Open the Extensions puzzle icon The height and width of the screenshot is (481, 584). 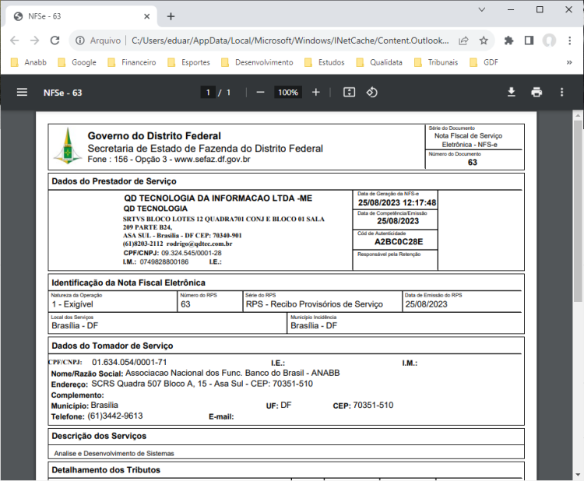[x=508, y=40]
